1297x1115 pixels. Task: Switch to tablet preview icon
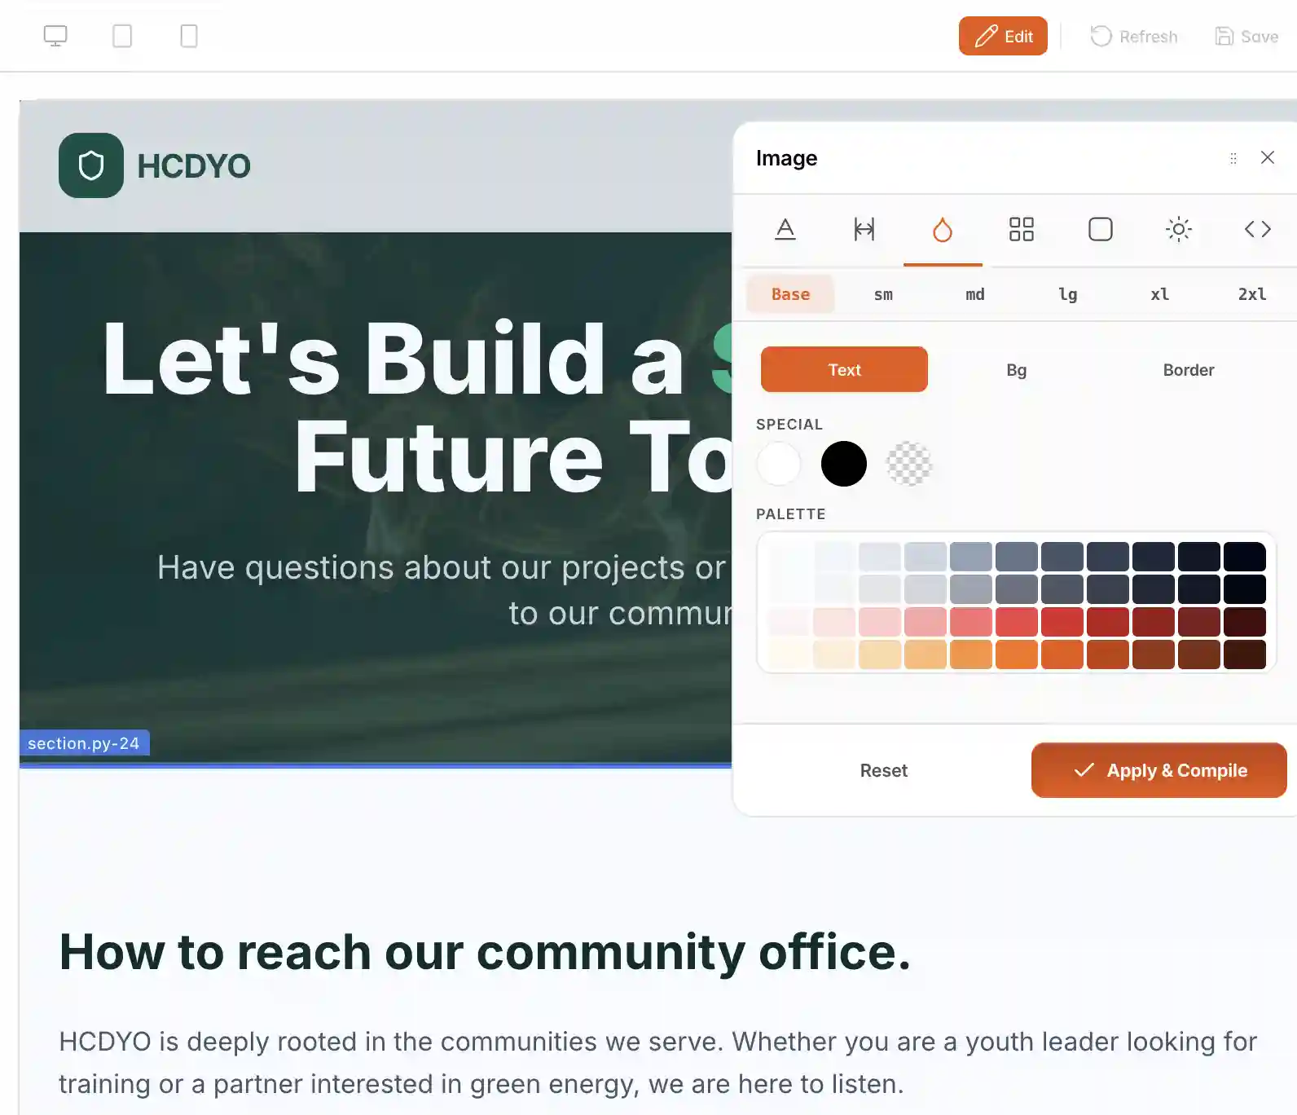122,36
